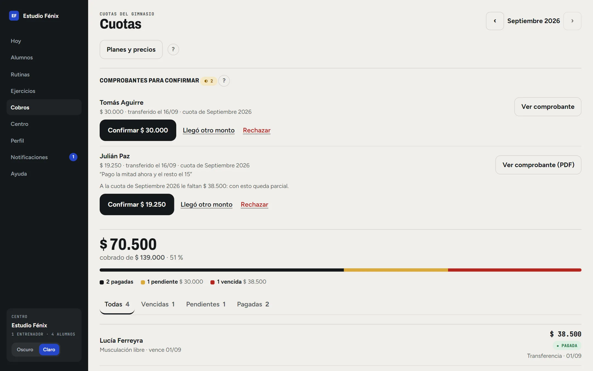The width and height of the screenshot is (593, 371).
Task: Click Llegó otro monto for Tomás Aguirre
Action: [x=209, y=130]
